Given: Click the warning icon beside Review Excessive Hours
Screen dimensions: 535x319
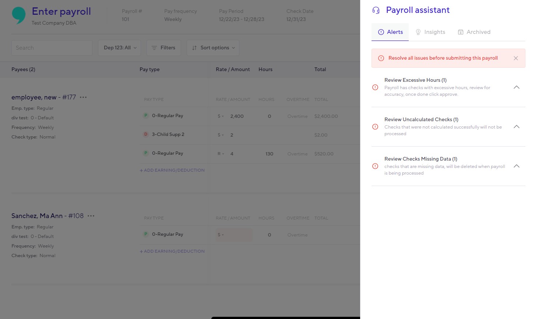Looking at the screenshot, I should click(x=375, y=87).
